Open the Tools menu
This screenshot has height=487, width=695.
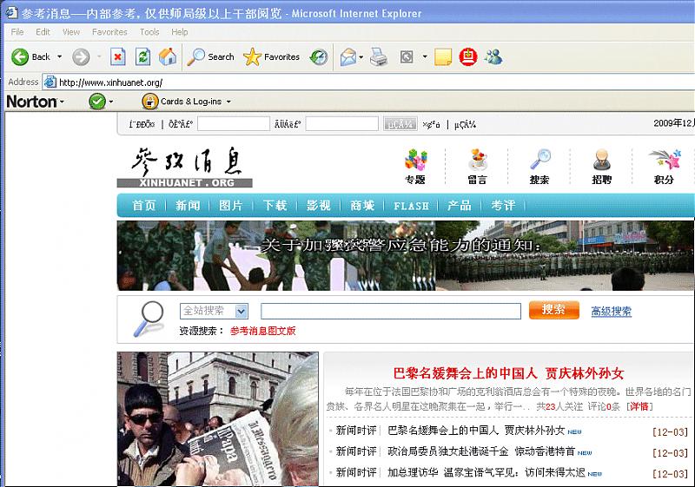click(x=149, y=32)
